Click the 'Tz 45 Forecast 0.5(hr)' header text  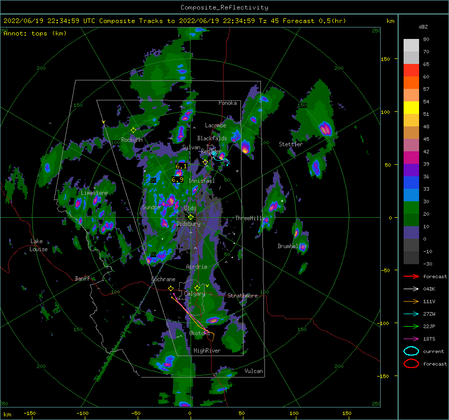pyautogui.click(x=302, y=21)
